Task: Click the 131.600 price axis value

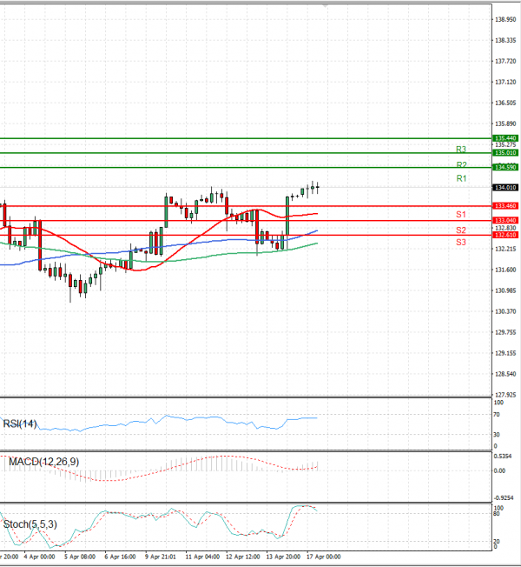Action: coord(505,270)
